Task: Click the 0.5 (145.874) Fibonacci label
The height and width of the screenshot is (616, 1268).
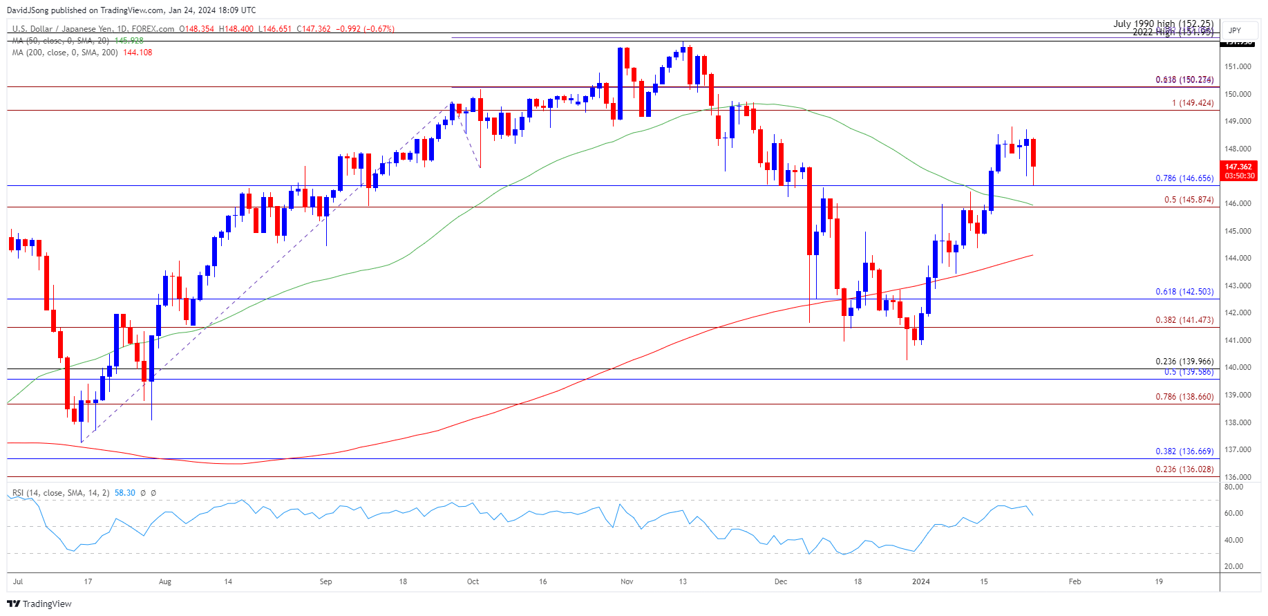Action: click(x=1189, y=200)
